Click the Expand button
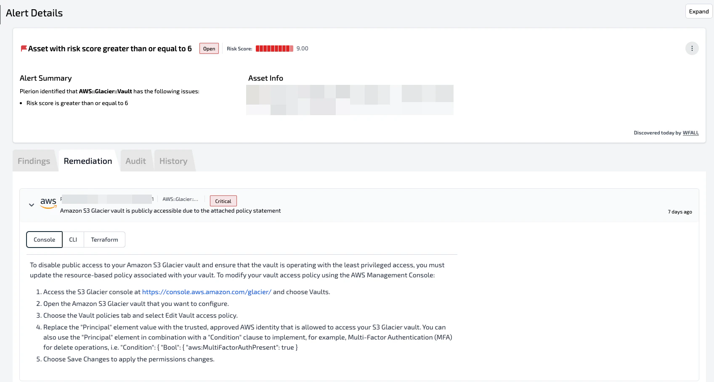 click(699, 11)
